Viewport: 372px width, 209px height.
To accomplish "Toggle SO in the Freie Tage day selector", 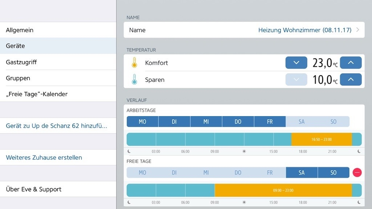I will 333,173.
